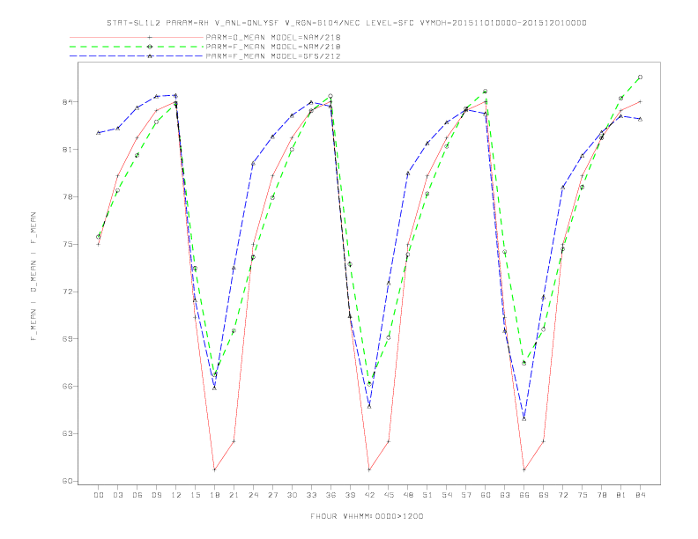The image size is (698, 539).
Task: Click x-axis forecast hour label 03
Action: 118,495
